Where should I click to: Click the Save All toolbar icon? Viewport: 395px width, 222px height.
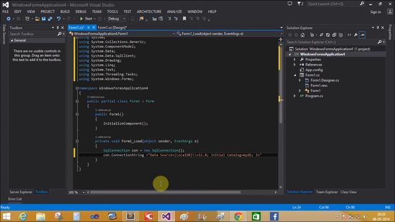click(50, 18)
